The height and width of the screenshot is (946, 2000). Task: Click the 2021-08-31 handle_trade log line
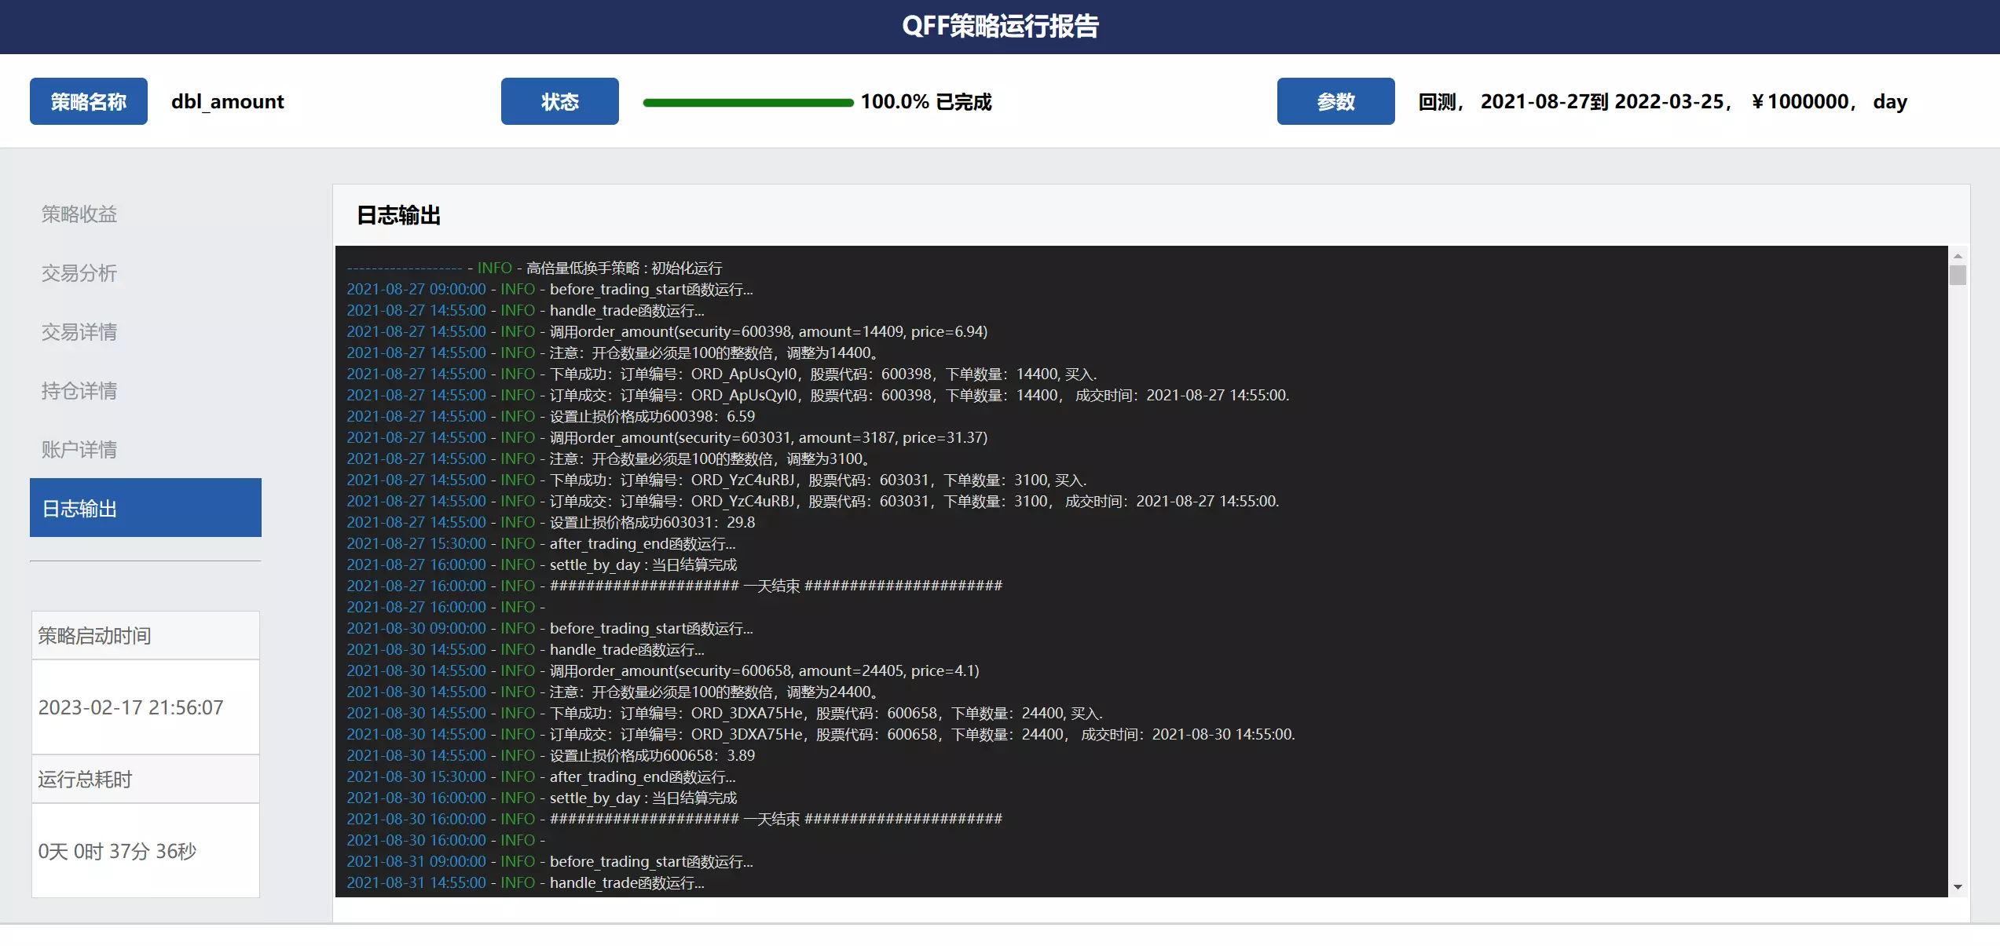(x=526, y=882)
